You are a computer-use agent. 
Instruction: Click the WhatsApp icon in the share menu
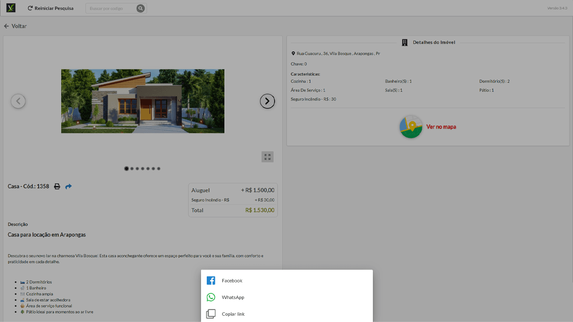[x=211, y=297]
